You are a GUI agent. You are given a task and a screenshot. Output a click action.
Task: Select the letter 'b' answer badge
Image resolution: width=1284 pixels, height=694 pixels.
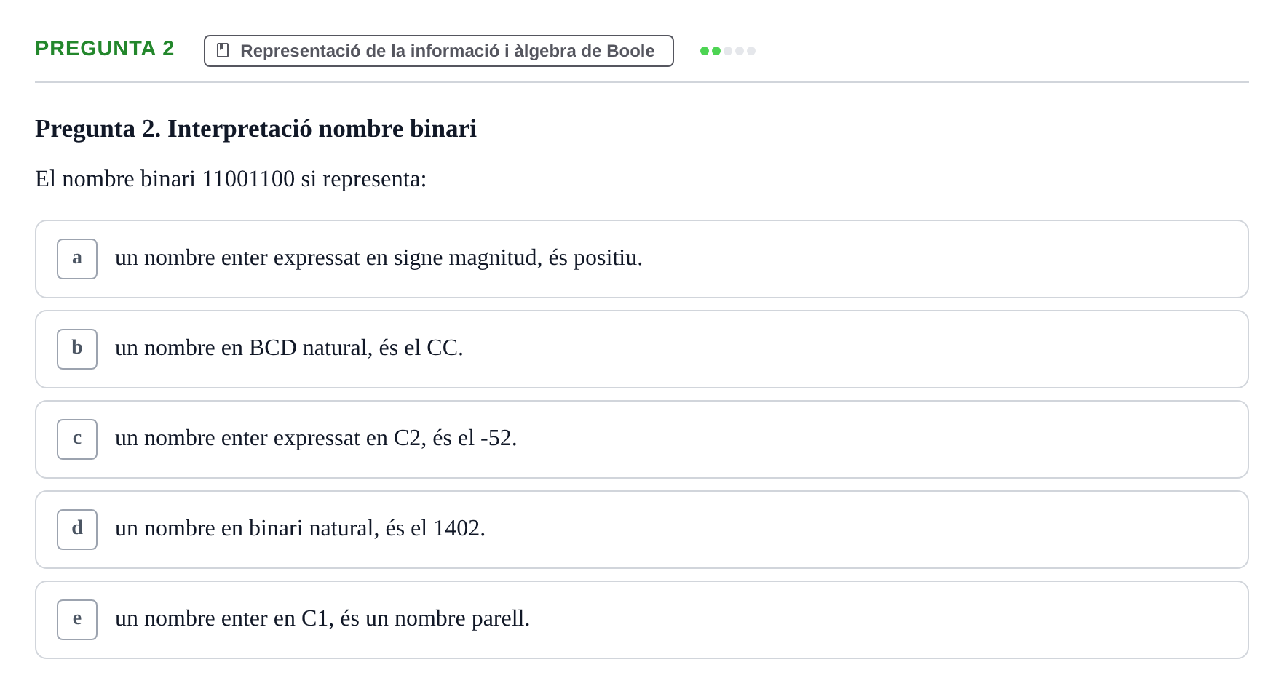pos(77,349)
